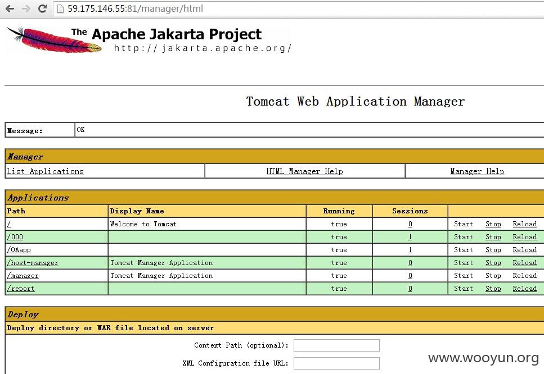Click the OK message text
Viewport: 544px width, 374px height.
[80, 130]
